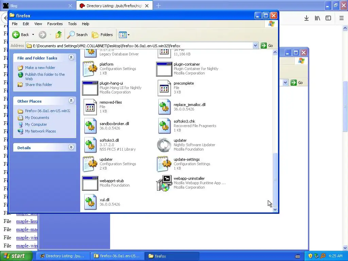This screenshot has height=261, width=348.
Task: Select the plugin-container application icon
Action: pyautogui.click(x=164, y=69)
